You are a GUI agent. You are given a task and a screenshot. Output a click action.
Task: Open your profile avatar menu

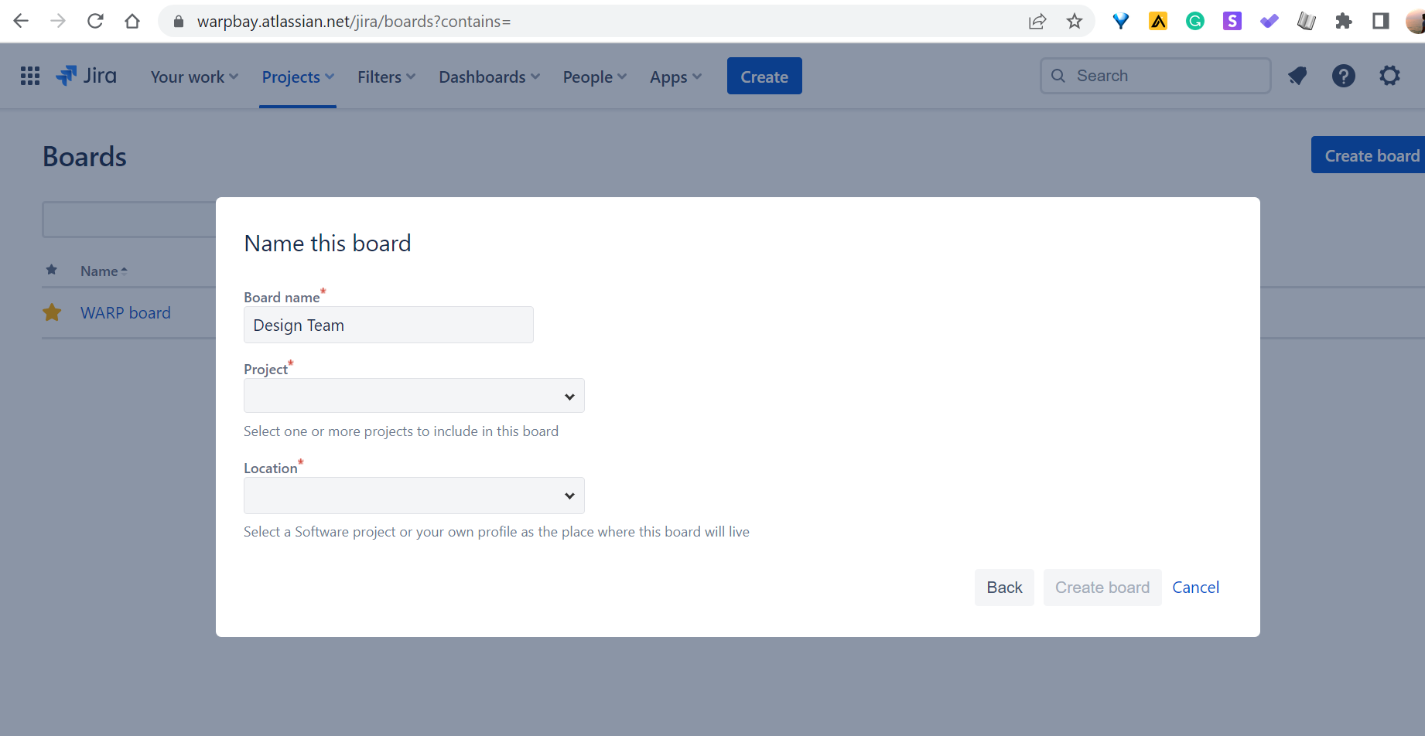(x=1414, y=21)
